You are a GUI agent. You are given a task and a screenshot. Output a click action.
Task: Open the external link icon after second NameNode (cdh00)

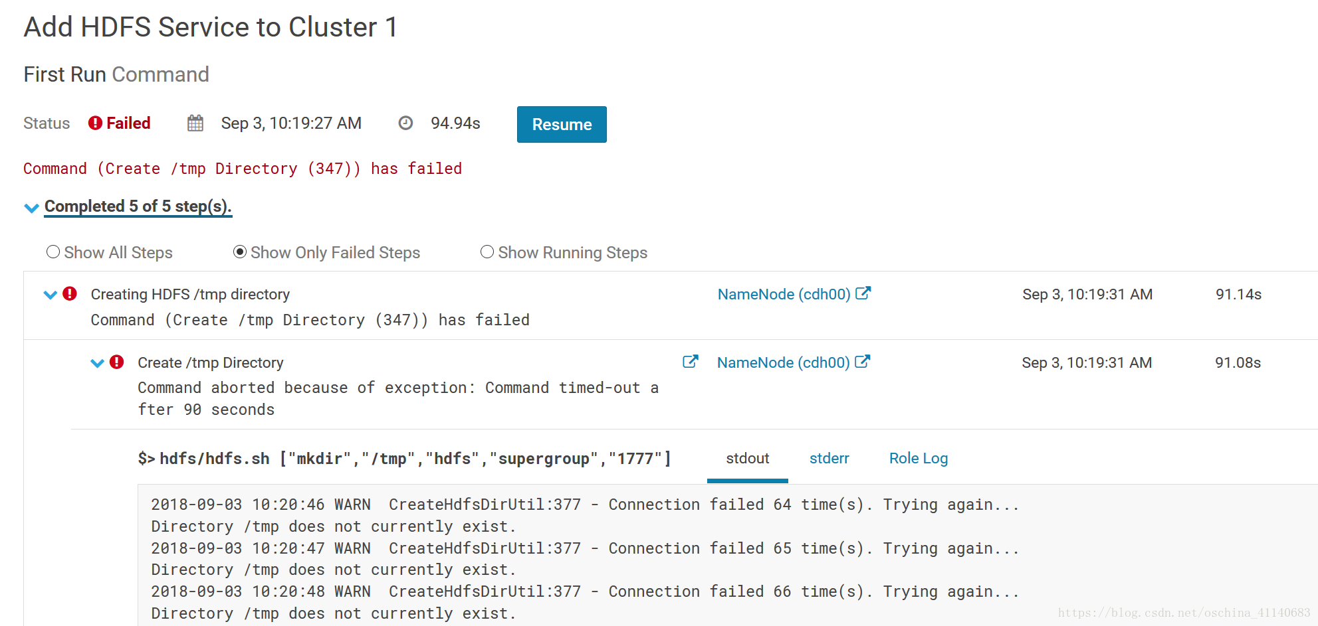point(865,361)
